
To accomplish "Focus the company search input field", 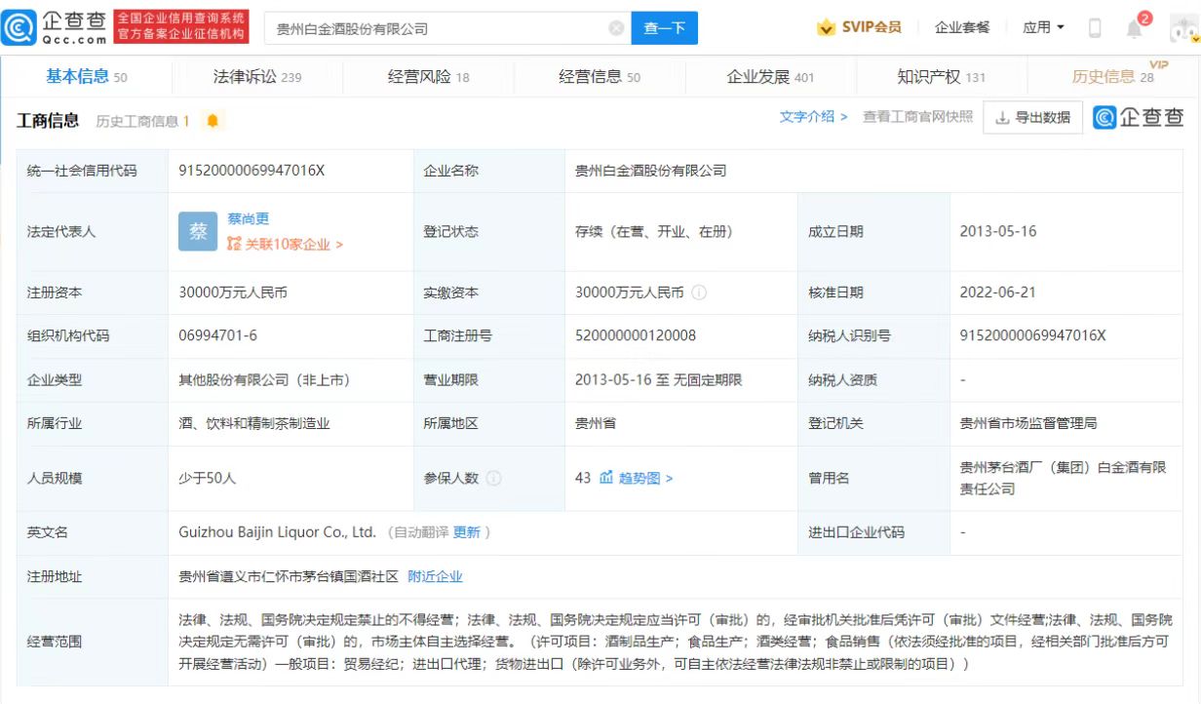I will coord(439,28).
